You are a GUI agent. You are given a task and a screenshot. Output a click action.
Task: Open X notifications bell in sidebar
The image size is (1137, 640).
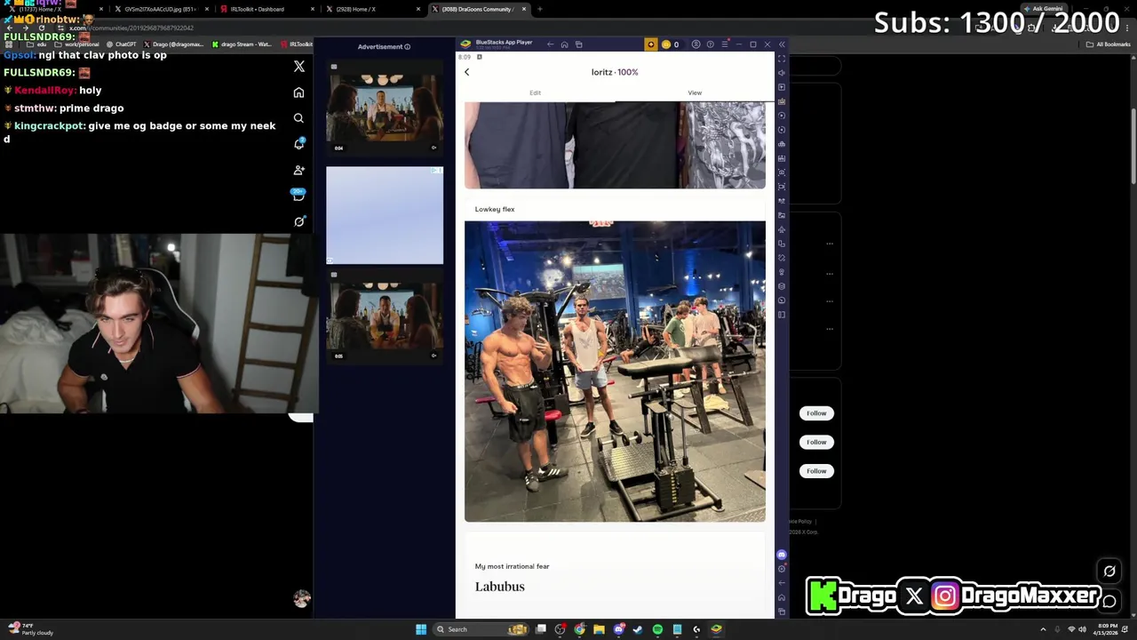click(x=298, y=144)
